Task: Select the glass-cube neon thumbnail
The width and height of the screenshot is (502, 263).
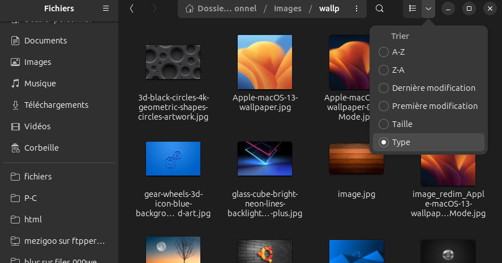Action: pos(265,159)
